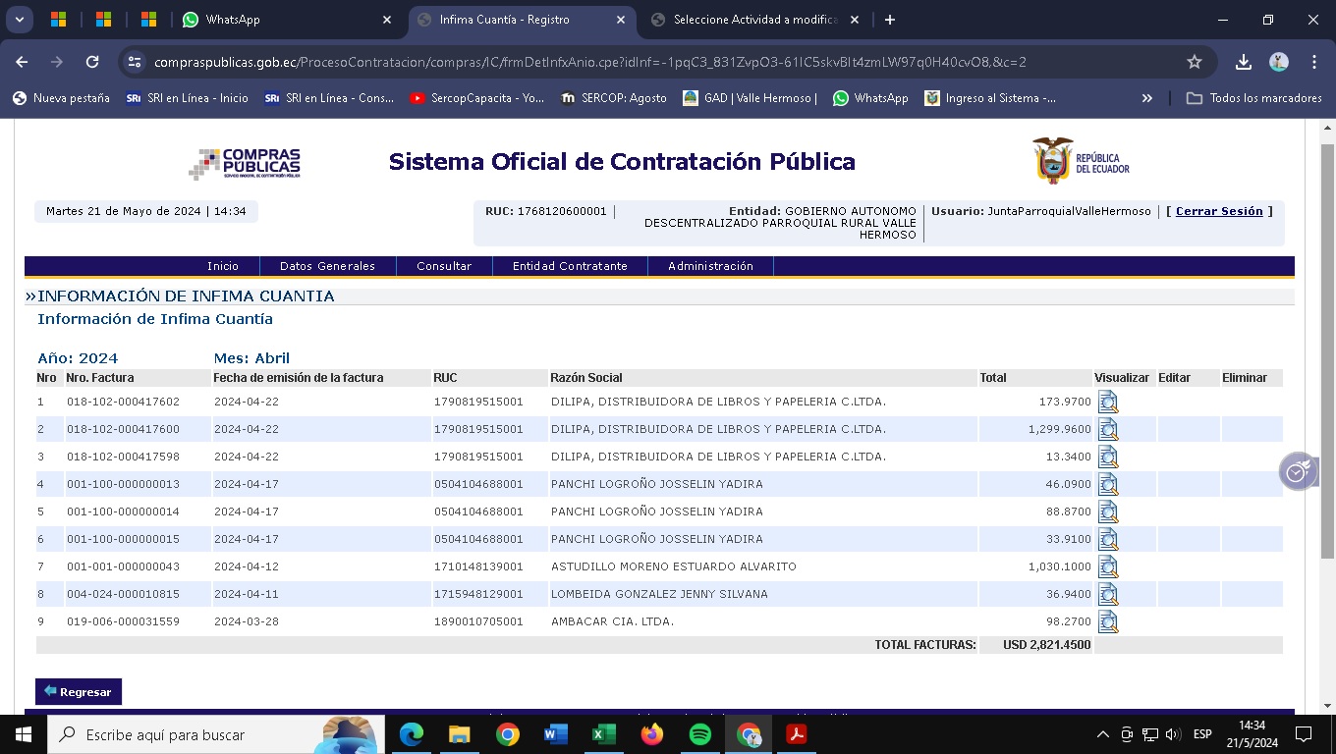This screenshot has height=754, width=1336.
Task: Expand the tab search dropdown arrow
Action: click(x=20, y=20)
